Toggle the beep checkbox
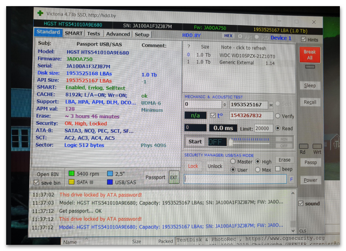This screenshot has width=346, height=251. click(278, 169)
